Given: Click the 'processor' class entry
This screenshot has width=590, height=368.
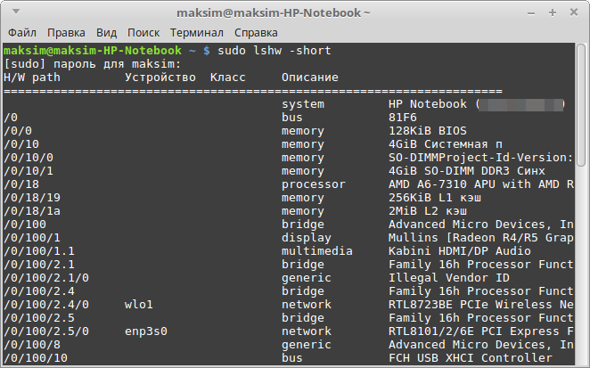Looking at the screenshot, I should tap(313, 184).
